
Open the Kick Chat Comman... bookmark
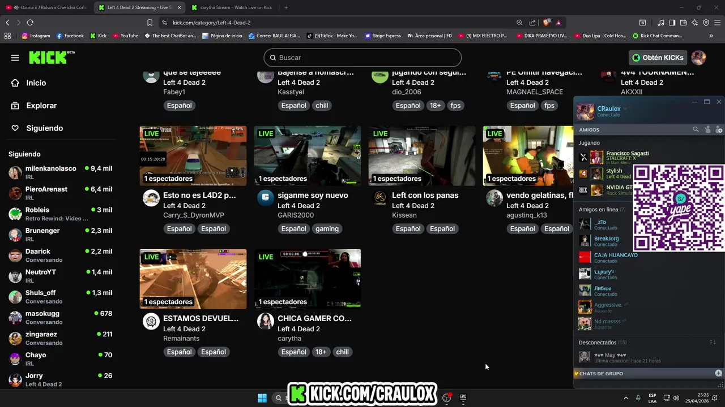click(657, 36)
